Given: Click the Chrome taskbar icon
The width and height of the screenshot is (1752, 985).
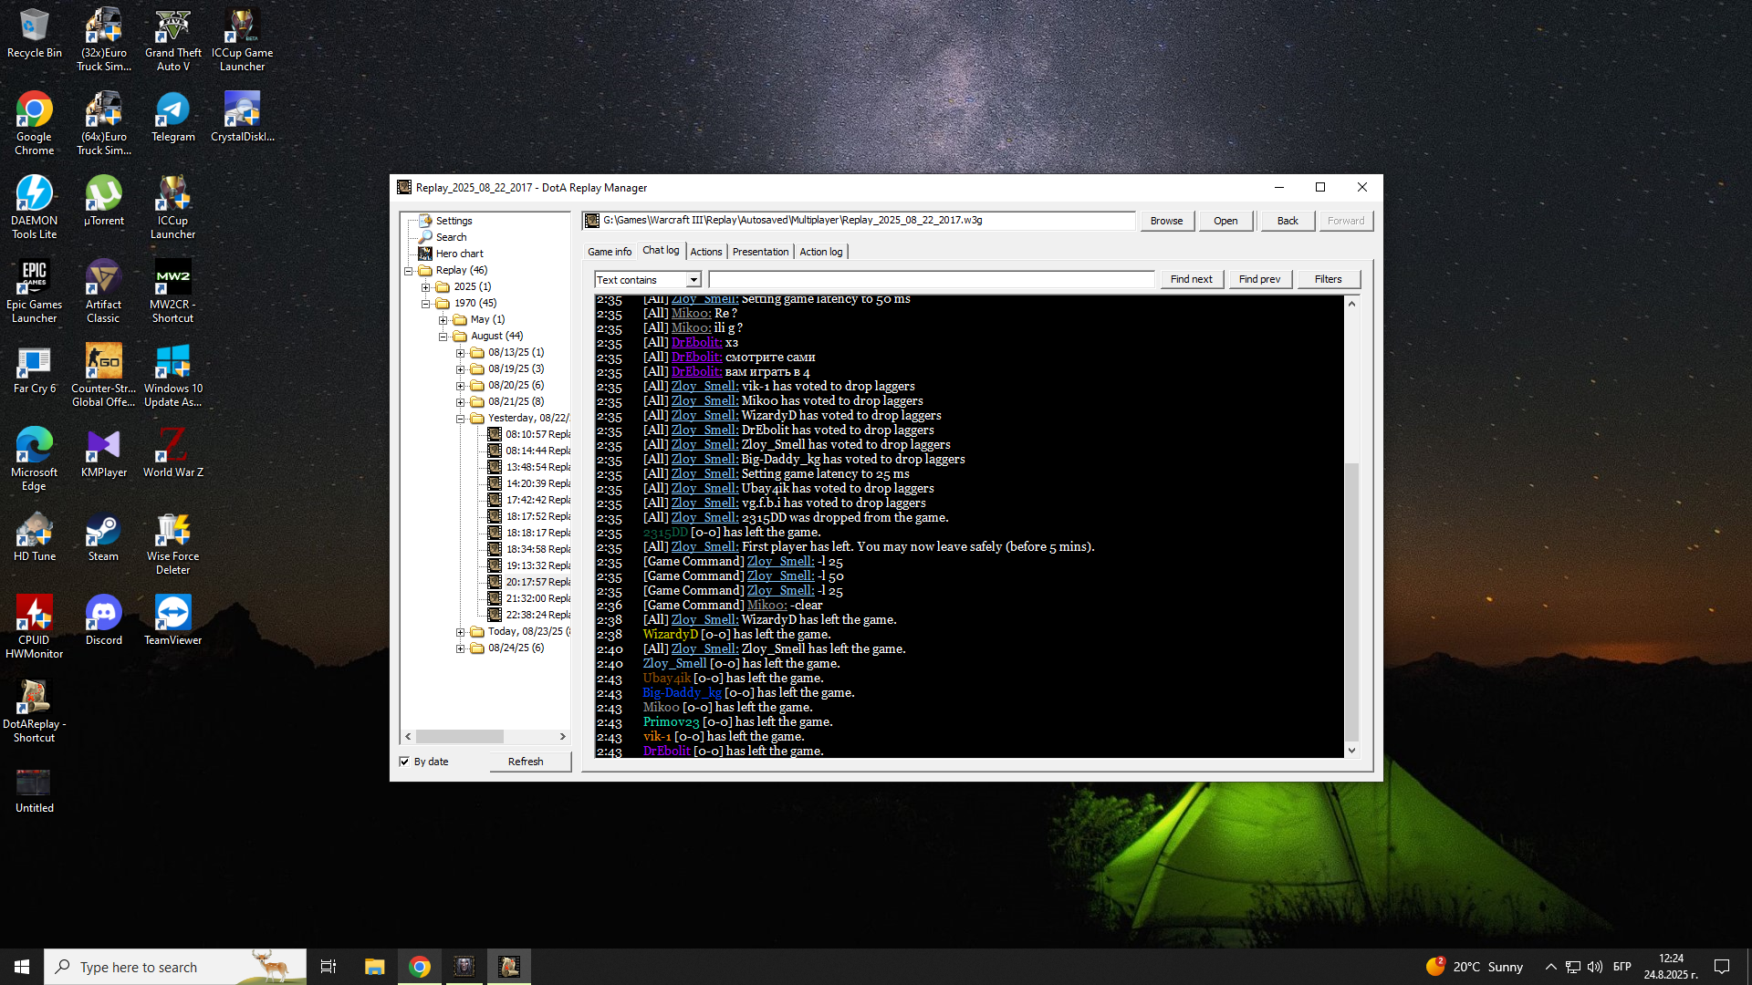Looking at the screenshot, I should [420, 967].
